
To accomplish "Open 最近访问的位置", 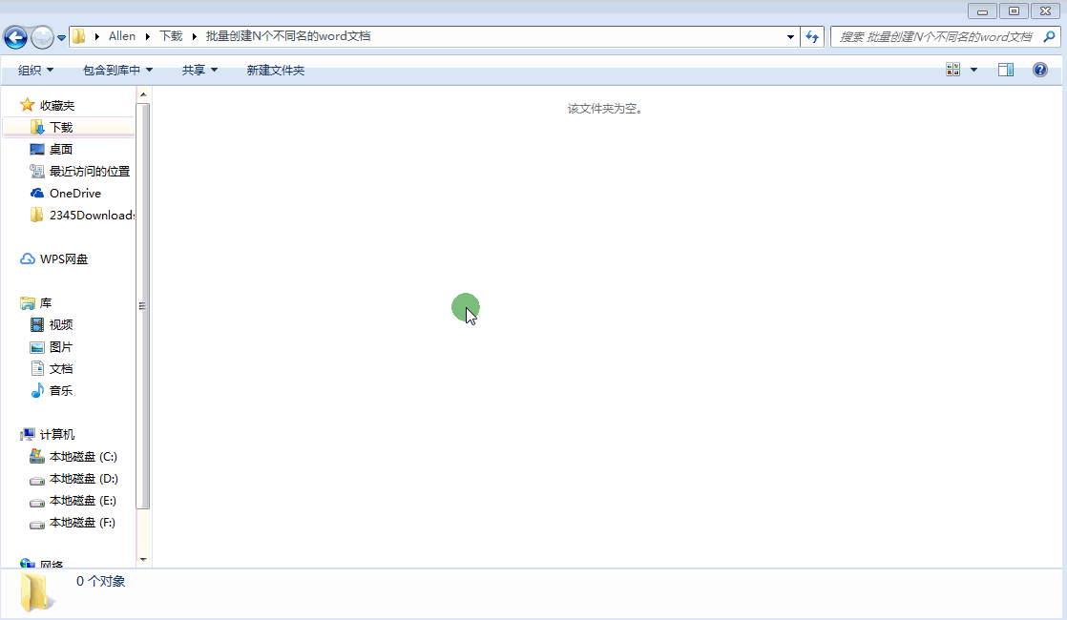I will 89,172.
